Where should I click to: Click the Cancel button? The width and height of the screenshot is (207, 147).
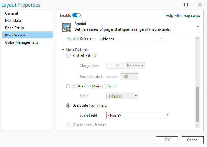click(x=192, y=140)
